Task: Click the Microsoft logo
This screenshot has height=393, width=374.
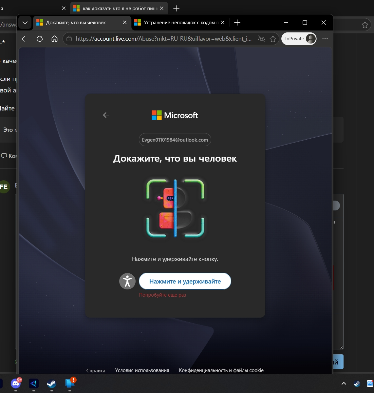Action: 175,115
